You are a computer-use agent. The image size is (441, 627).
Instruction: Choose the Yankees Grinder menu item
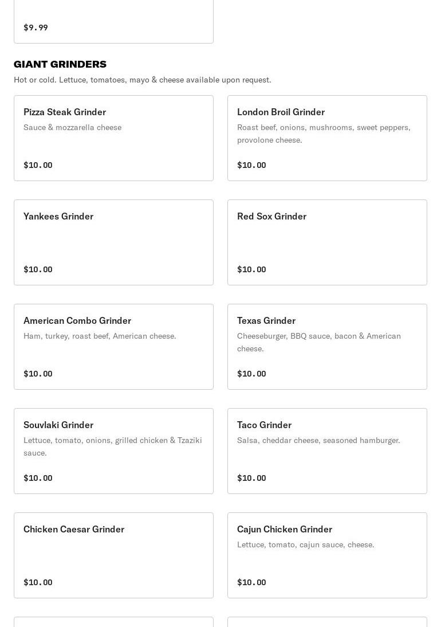tap(113, 242)
